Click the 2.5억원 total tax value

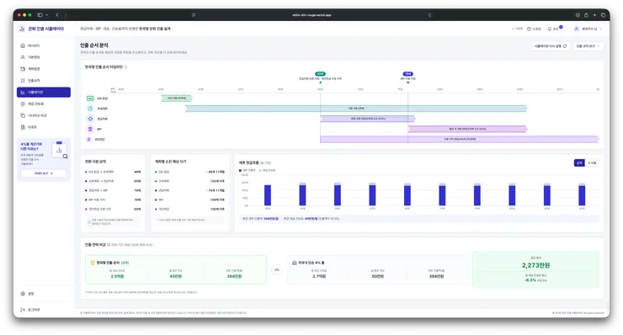(x=117, y=277)
